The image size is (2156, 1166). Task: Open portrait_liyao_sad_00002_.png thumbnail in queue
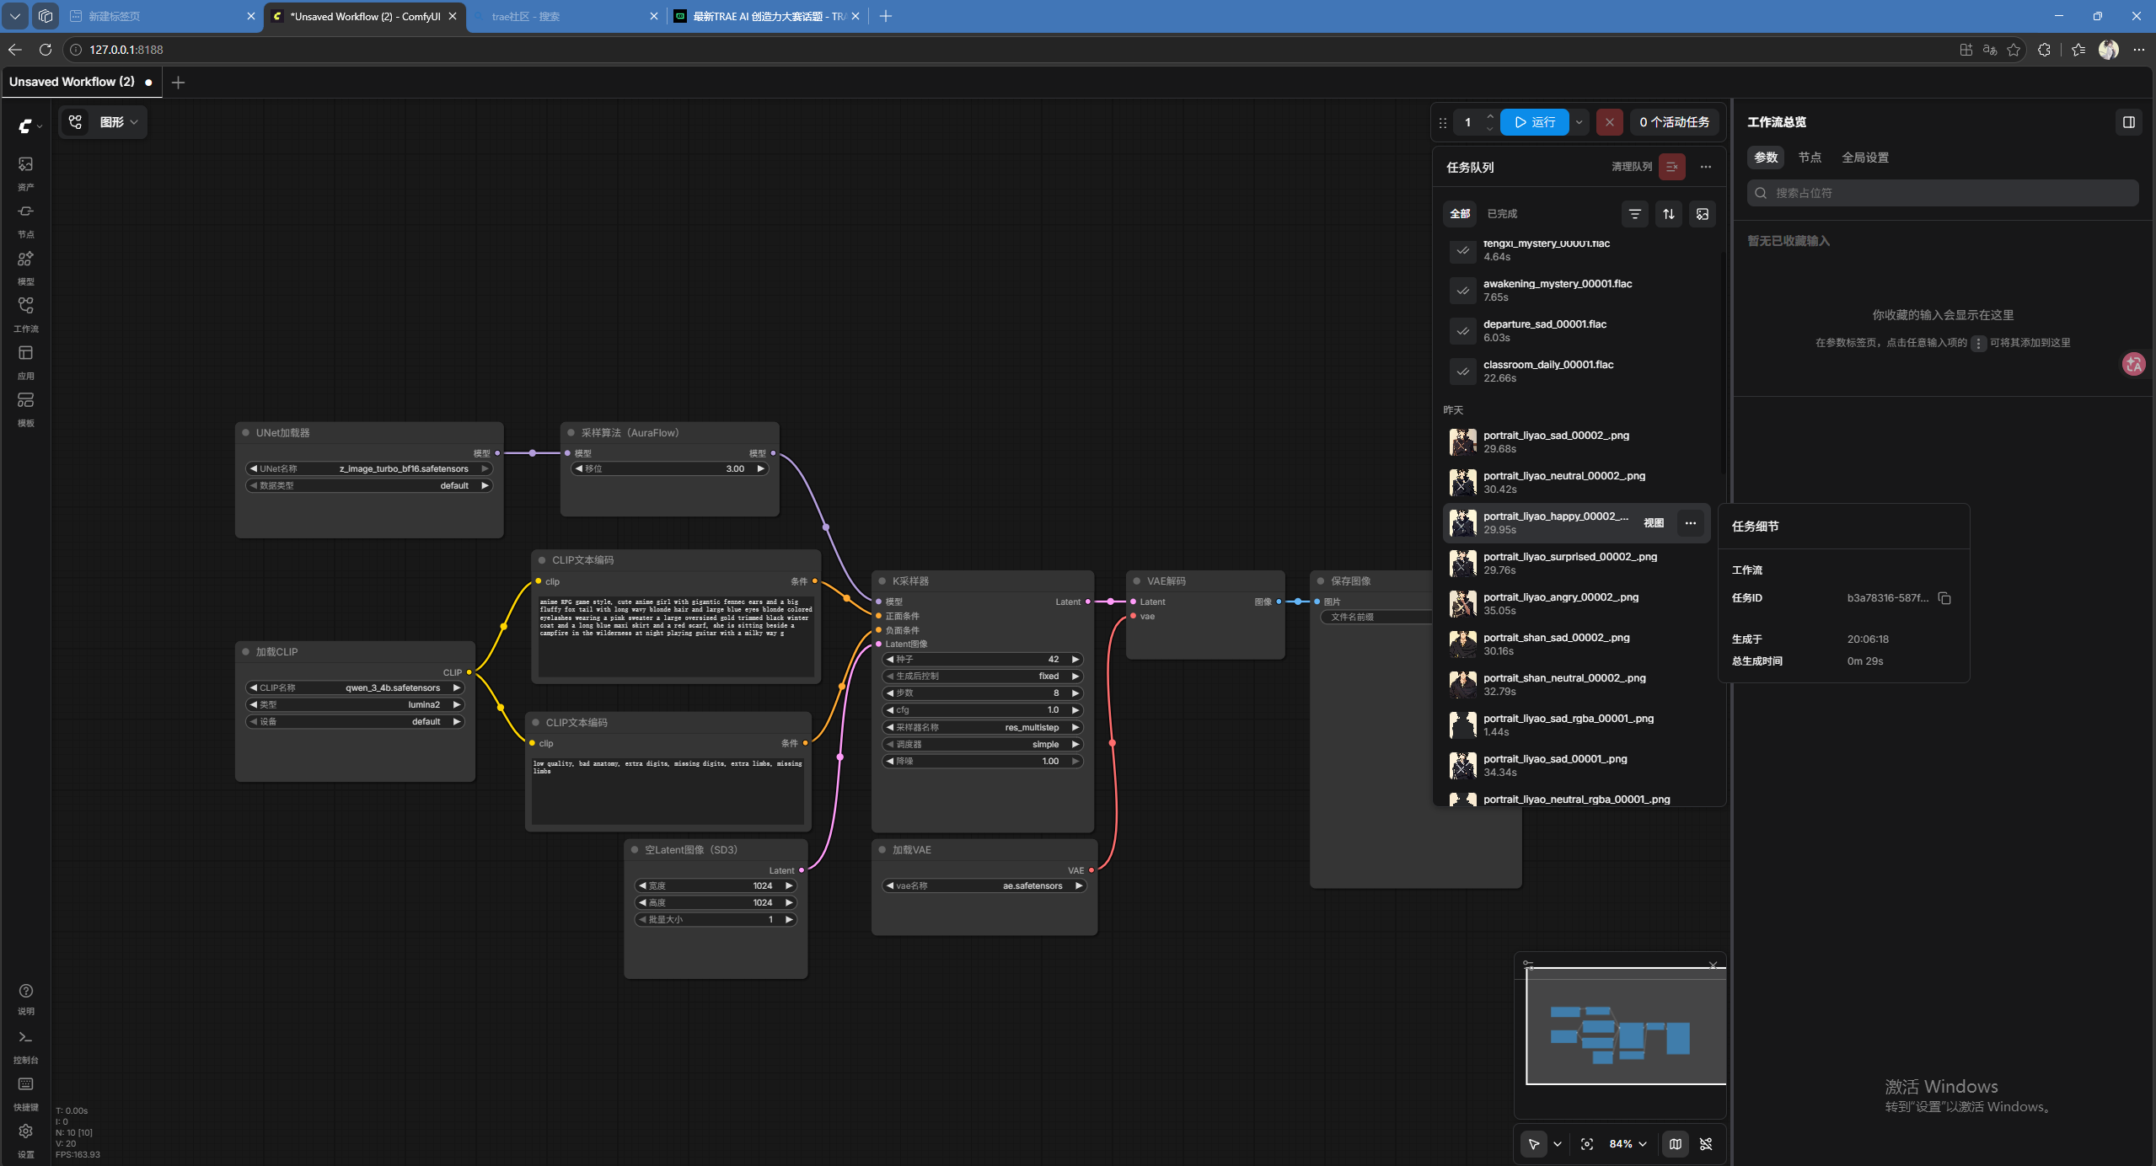(1463, 442)
